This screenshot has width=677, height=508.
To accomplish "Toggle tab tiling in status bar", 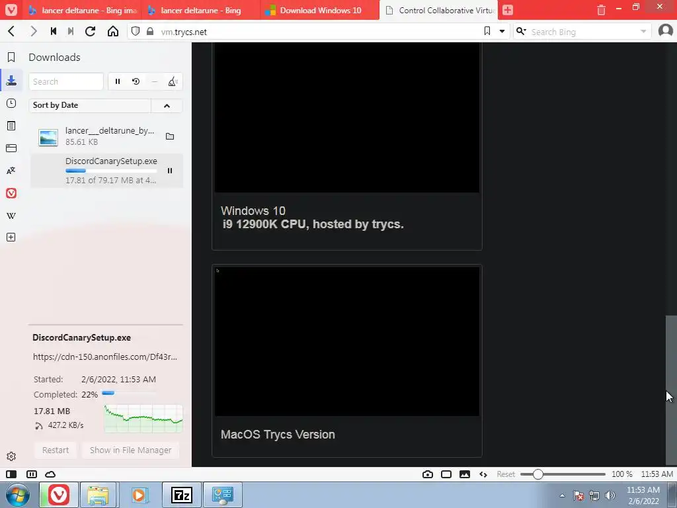I will point(32,474).
